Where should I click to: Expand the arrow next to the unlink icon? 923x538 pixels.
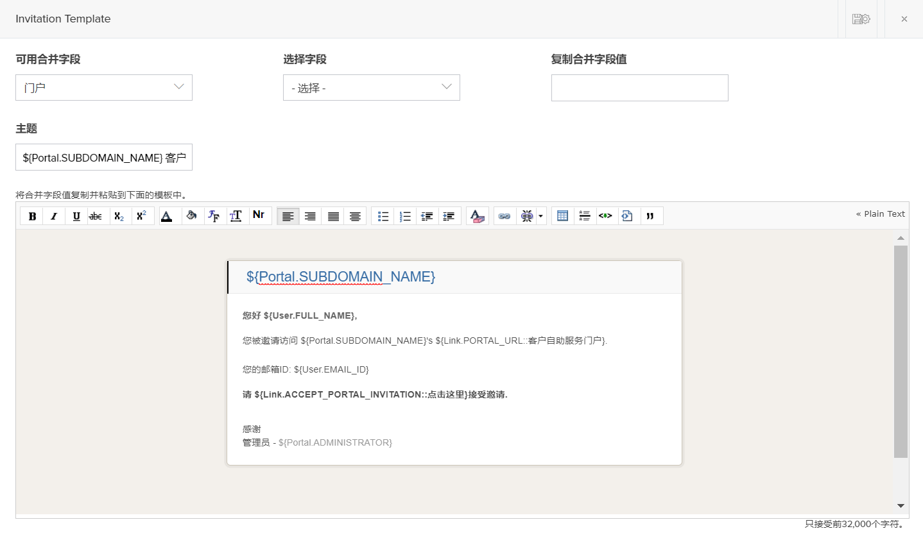tap(541, 216)
